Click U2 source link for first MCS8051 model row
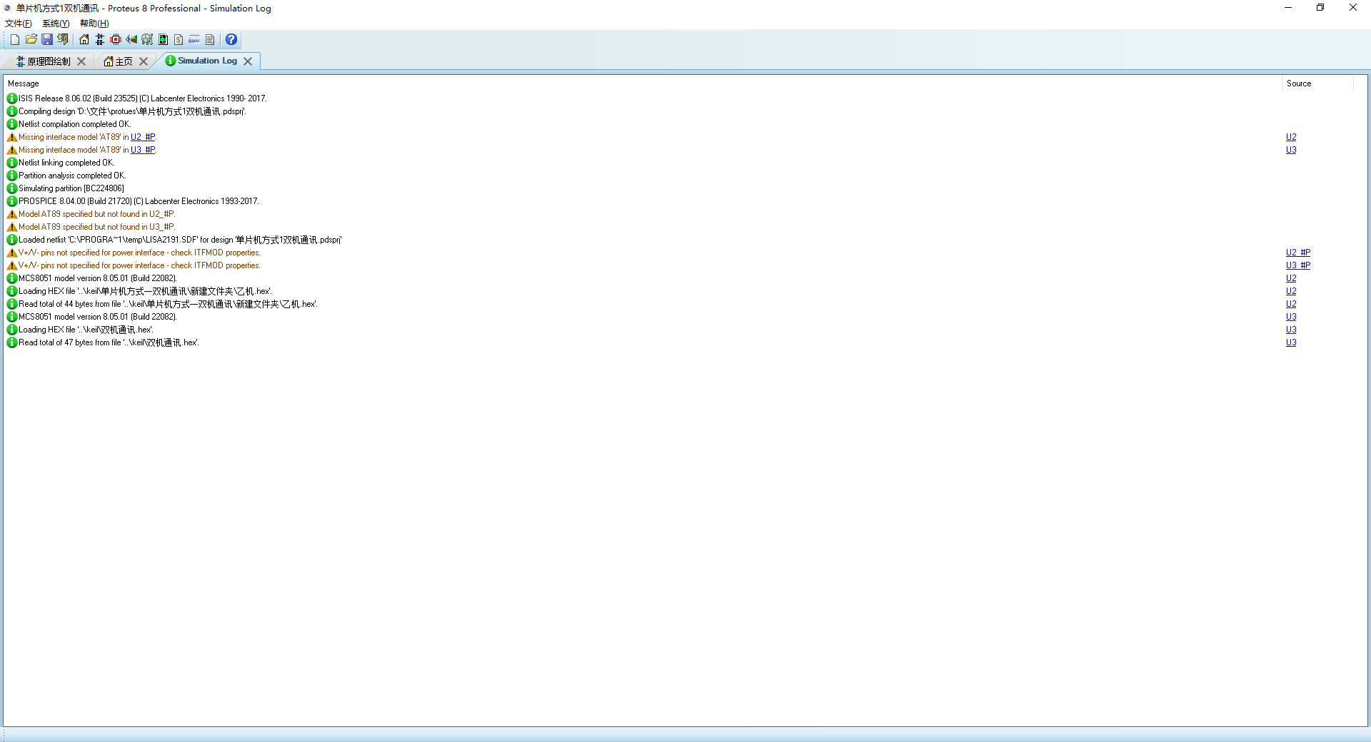1371x742 pixels. (1291, 278)
